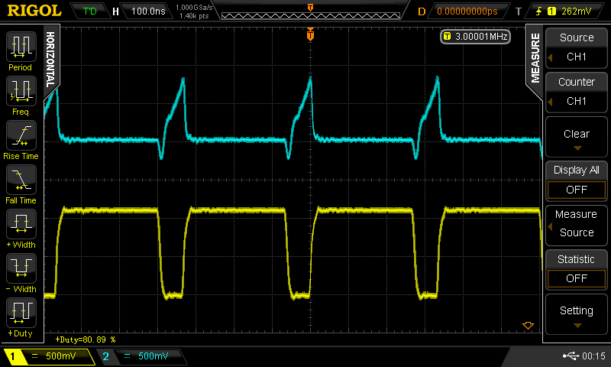The image size is (611, 367).
Task: Click the trigger level 262mV readout
Action: click(577, 11)
